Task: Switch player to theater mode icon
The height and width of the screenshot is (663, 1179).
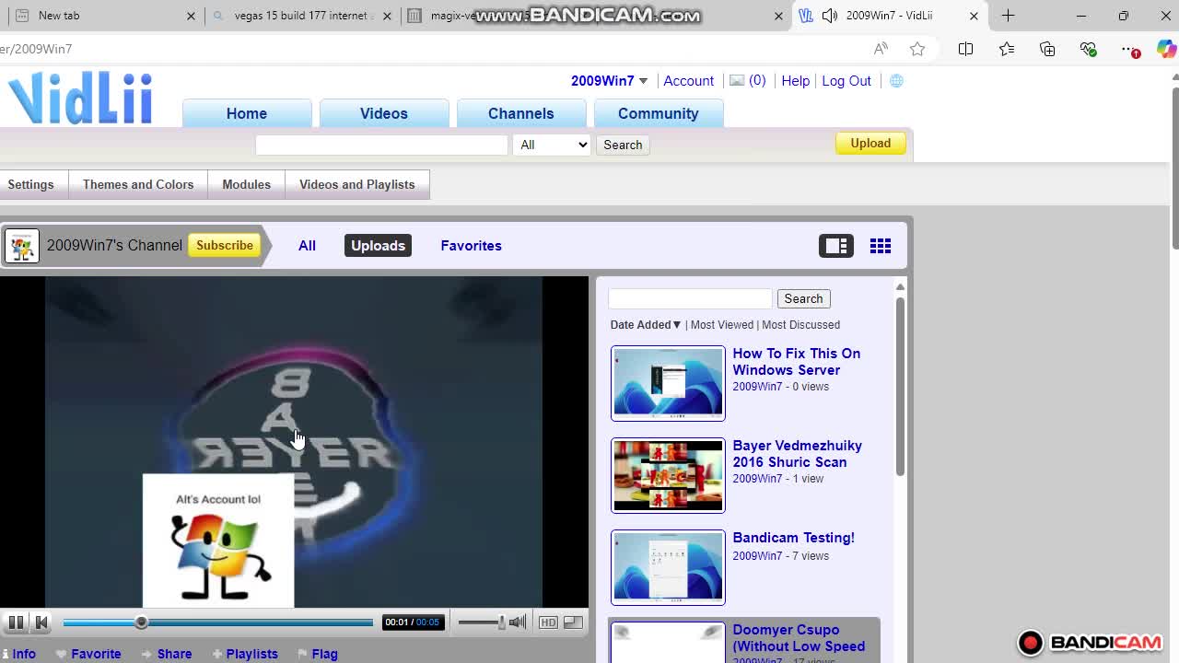Action: 572,622
